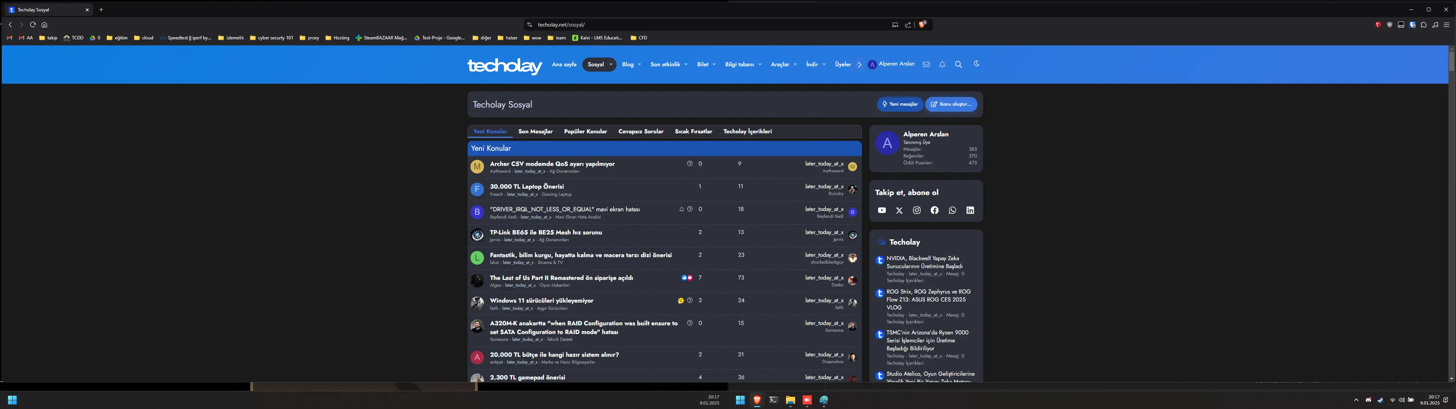Open the The Last of Us Part II topic
This screenshot has width=1456, height=409.
click(x=561, y=278)
